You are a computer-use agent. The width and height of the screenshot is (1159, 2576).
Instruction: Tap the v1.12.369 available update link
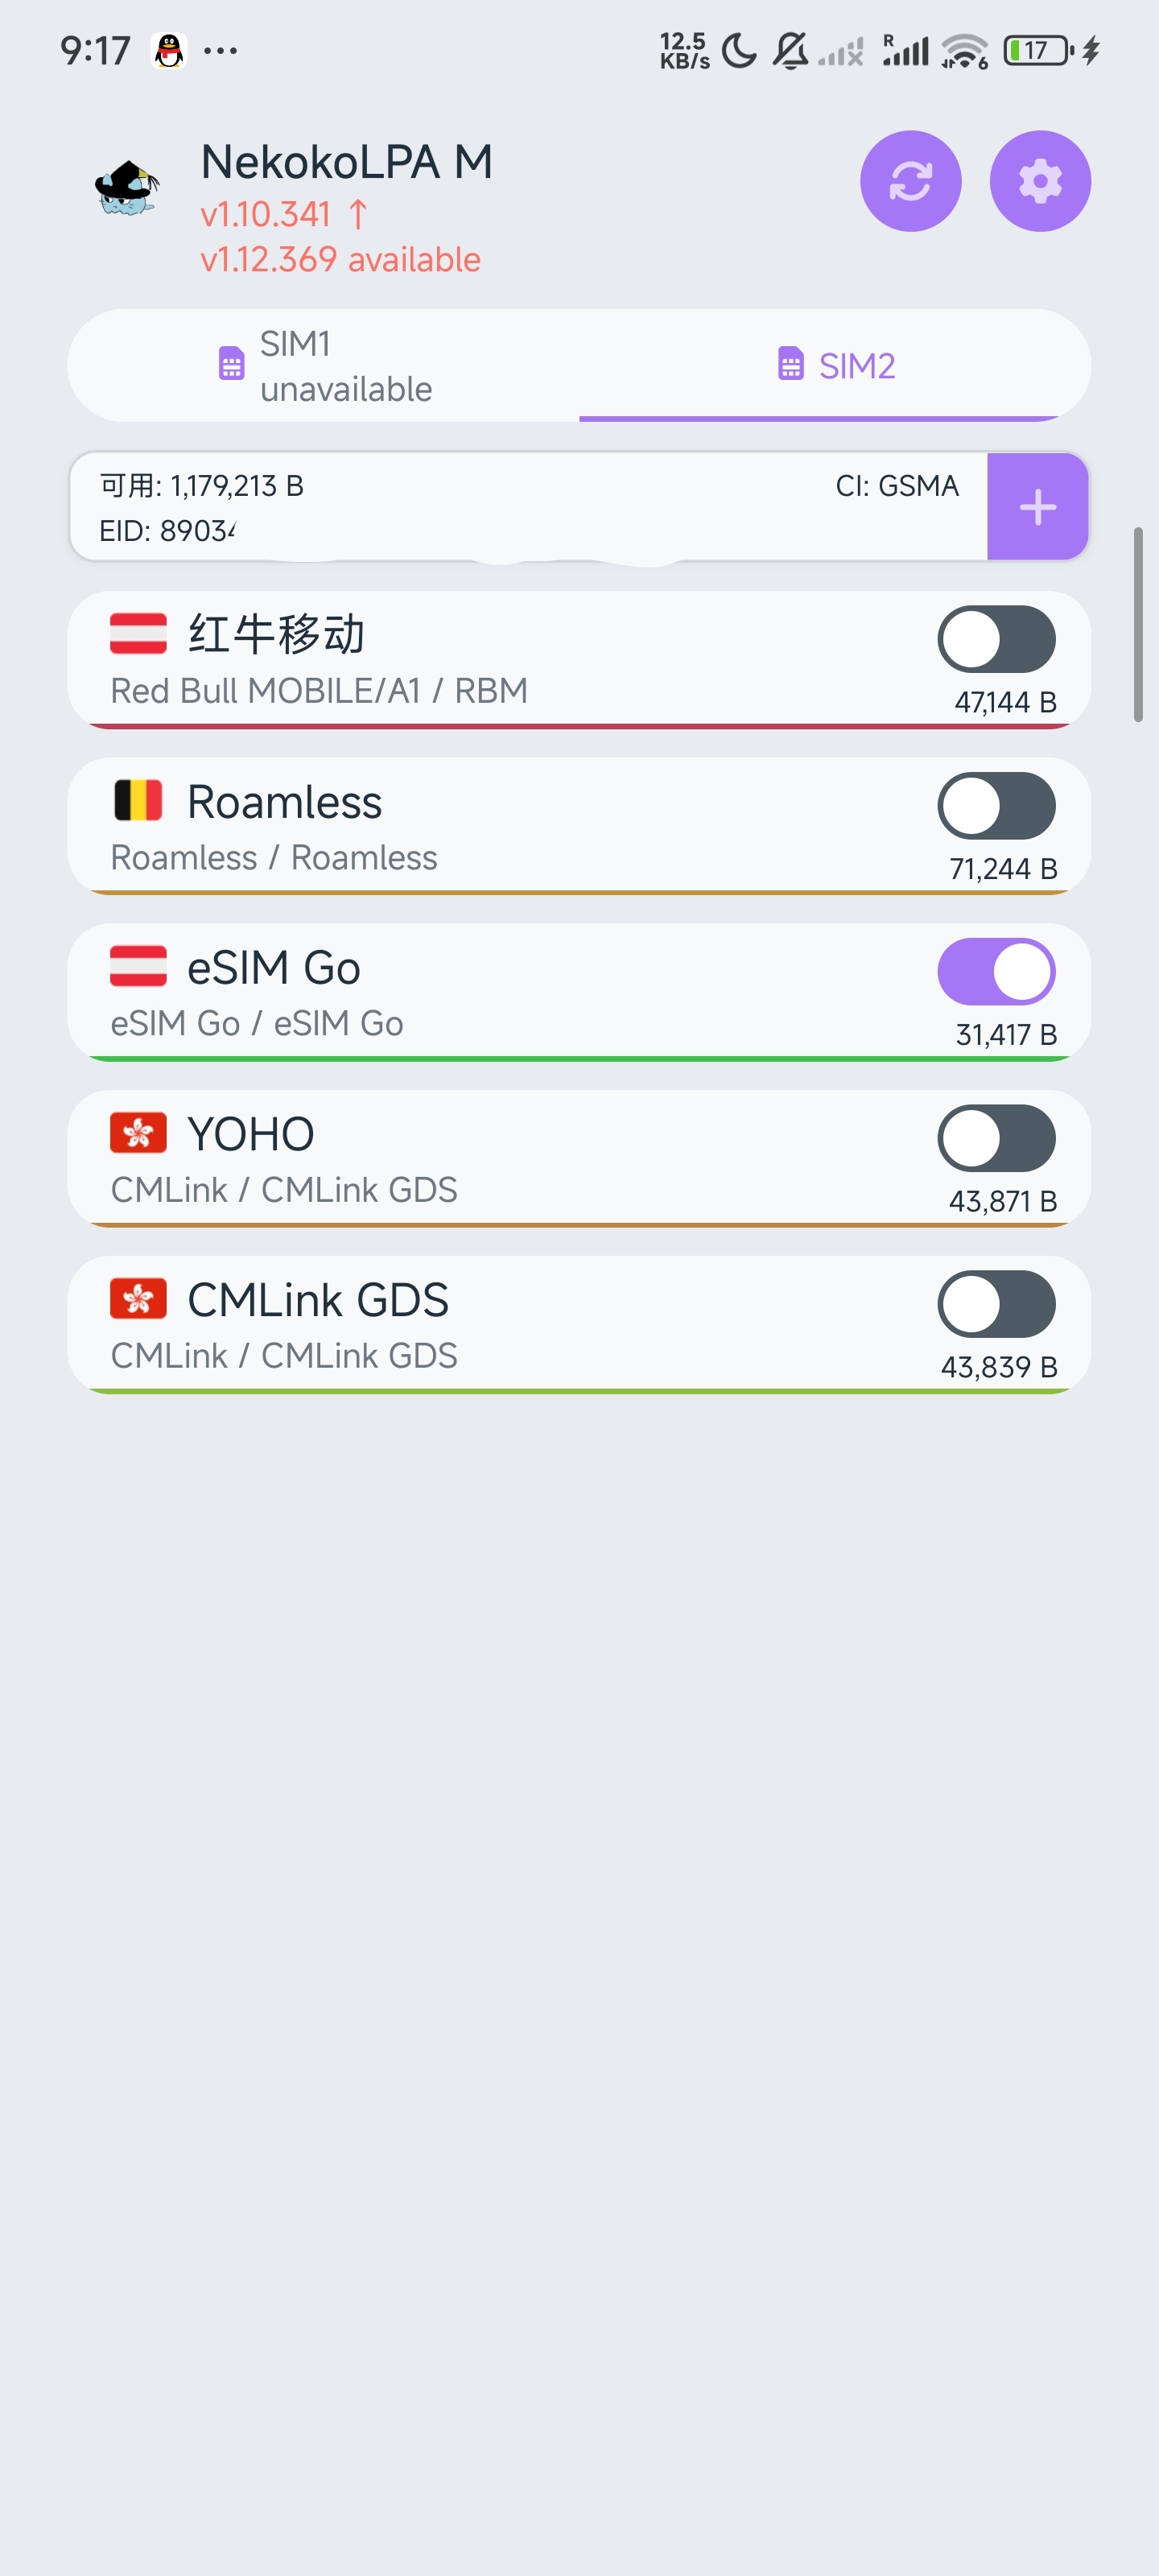point(340,260)
